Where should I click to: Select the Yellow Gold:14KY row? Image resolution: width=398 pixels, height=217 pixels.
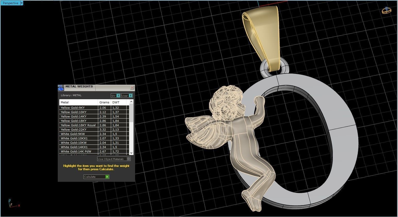tap(77, 116)
